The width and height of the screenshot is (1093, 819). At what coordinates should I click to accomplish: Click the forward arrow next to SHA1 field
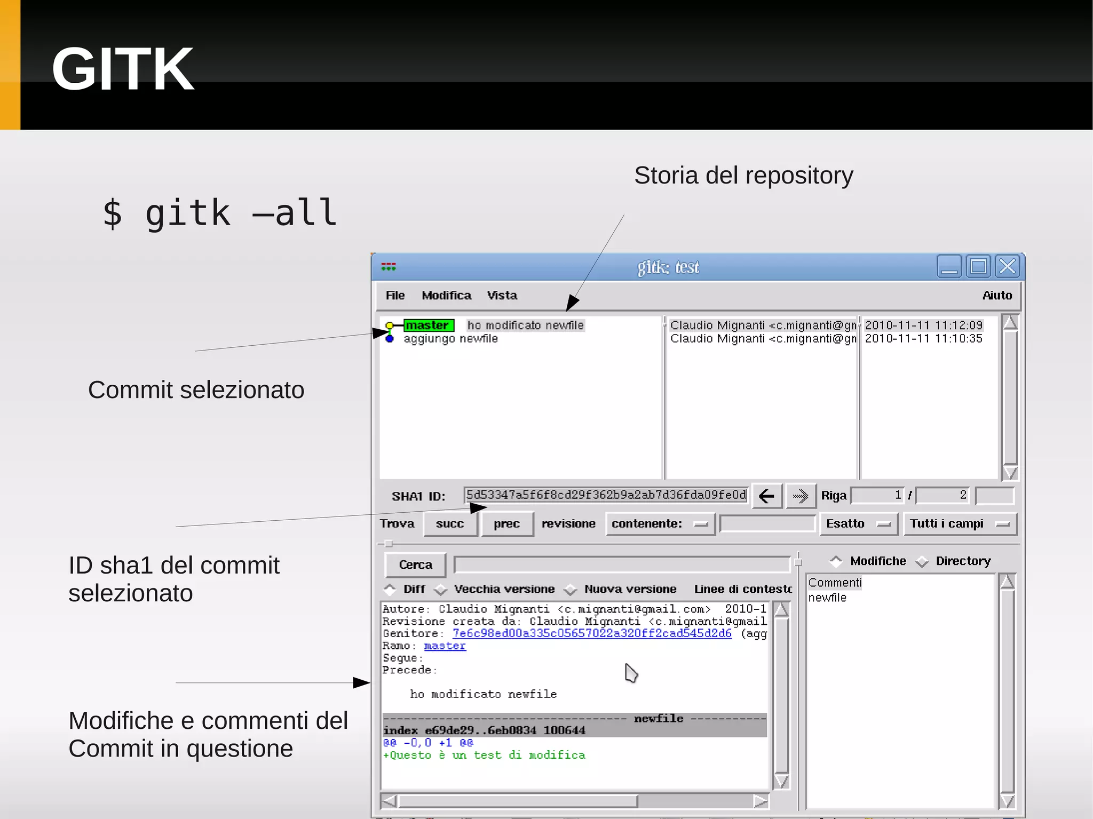point(801,496)
